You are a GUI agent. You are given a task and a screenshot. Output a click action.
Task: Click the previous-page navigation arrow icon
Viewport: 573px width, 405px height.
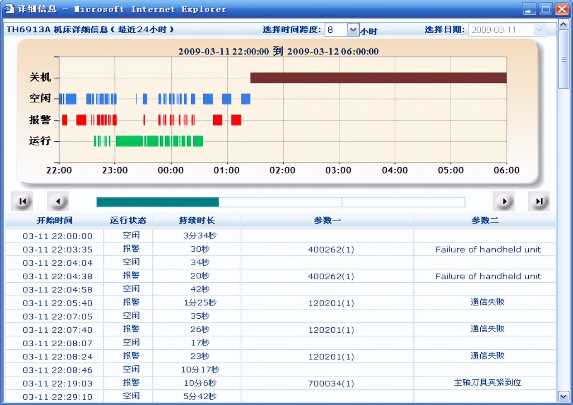pos(58,201)
